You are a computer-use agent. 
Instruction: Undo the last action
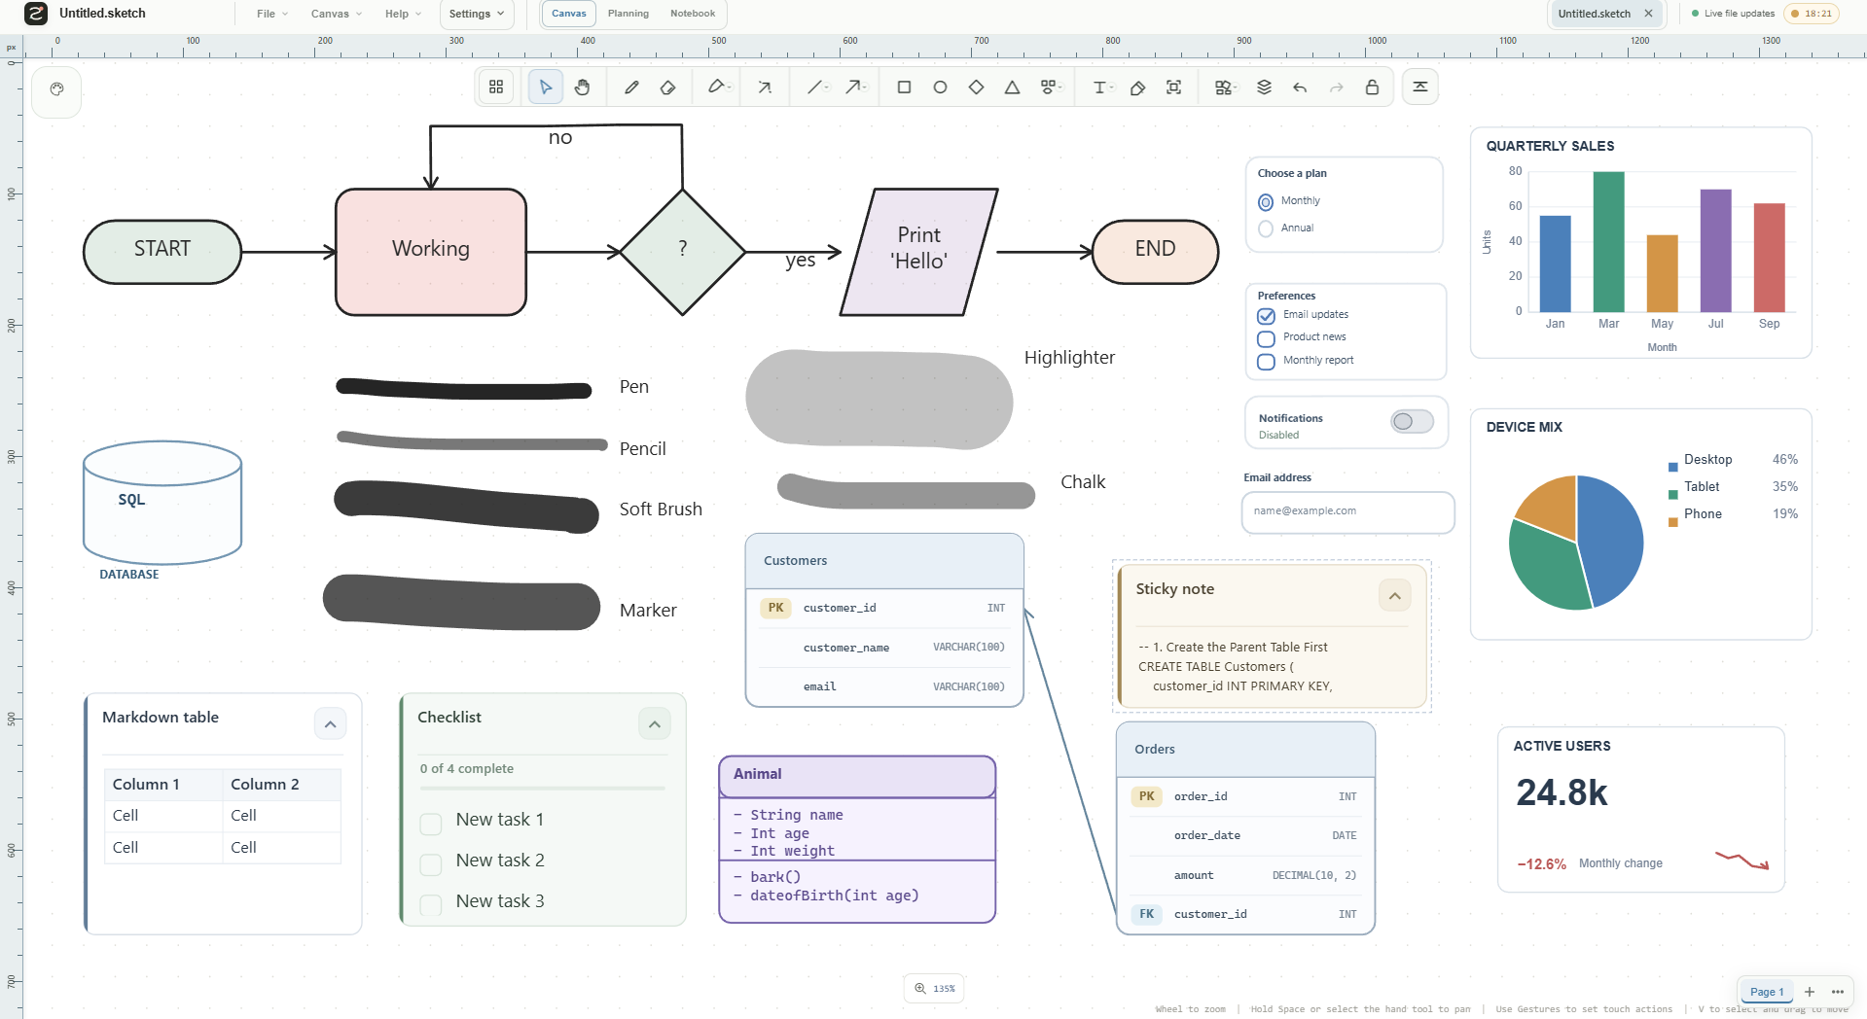(x=1300, y=88)
